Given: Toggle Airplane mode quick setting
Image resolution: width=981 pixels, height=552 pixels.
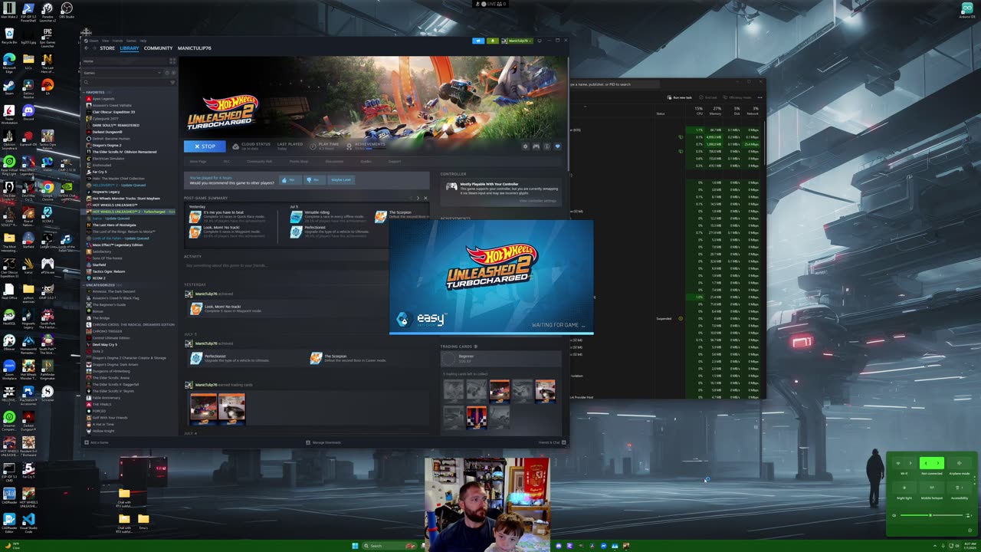Looking at the screenshot, I should pos(959,463).
